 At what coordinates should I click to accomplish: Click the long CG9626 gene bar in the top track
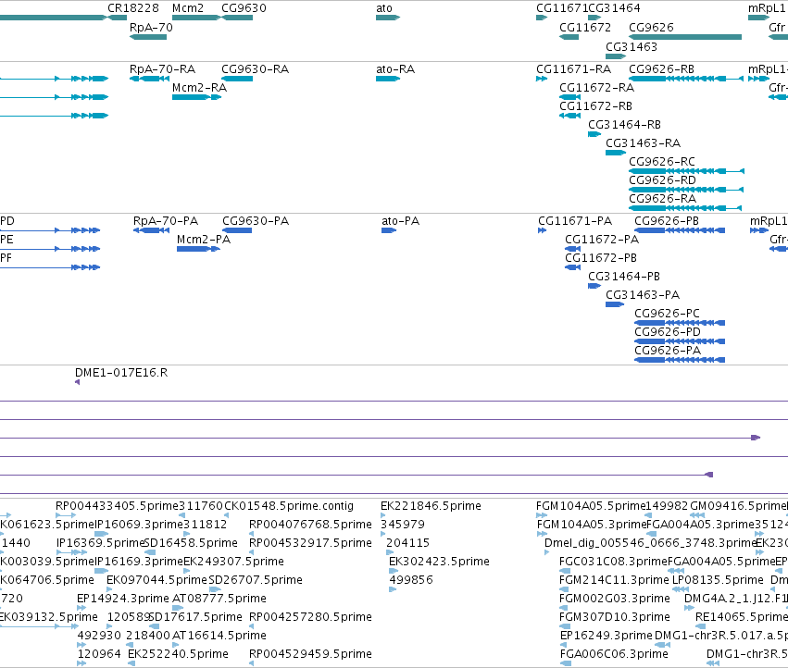click(685, 37)
